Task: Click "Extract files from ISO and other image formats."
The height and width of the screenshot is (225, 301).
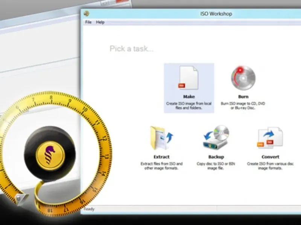Action: click(161, 166)
